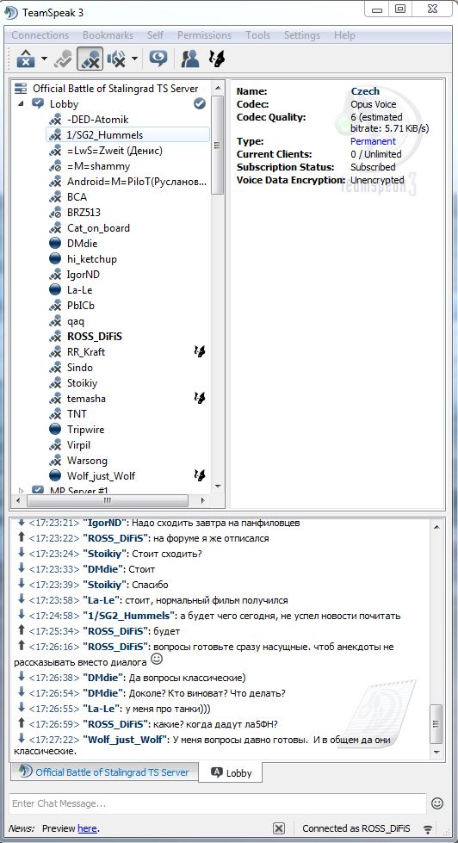Image resolution: width=458 pixels, height=843 pixels.
Task: Open the Settings menu
Action: tap(302, 35)
